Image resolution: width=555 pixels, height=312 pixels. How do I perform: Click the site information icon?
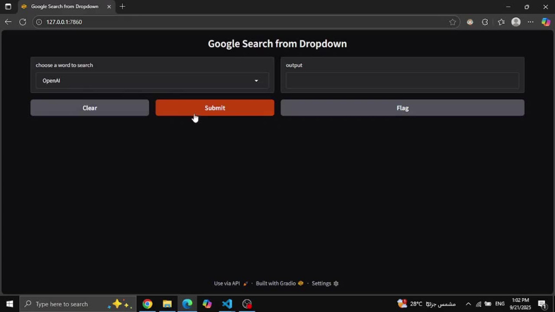[39, 22]
